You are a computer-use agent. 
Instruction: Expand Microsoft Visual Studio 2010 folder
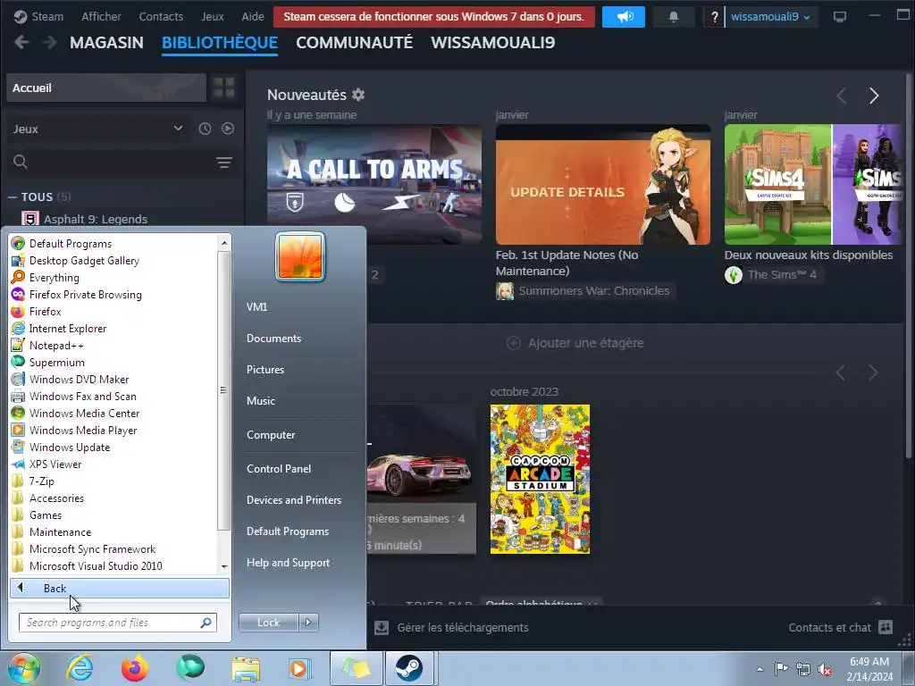(x=96, y=565)
